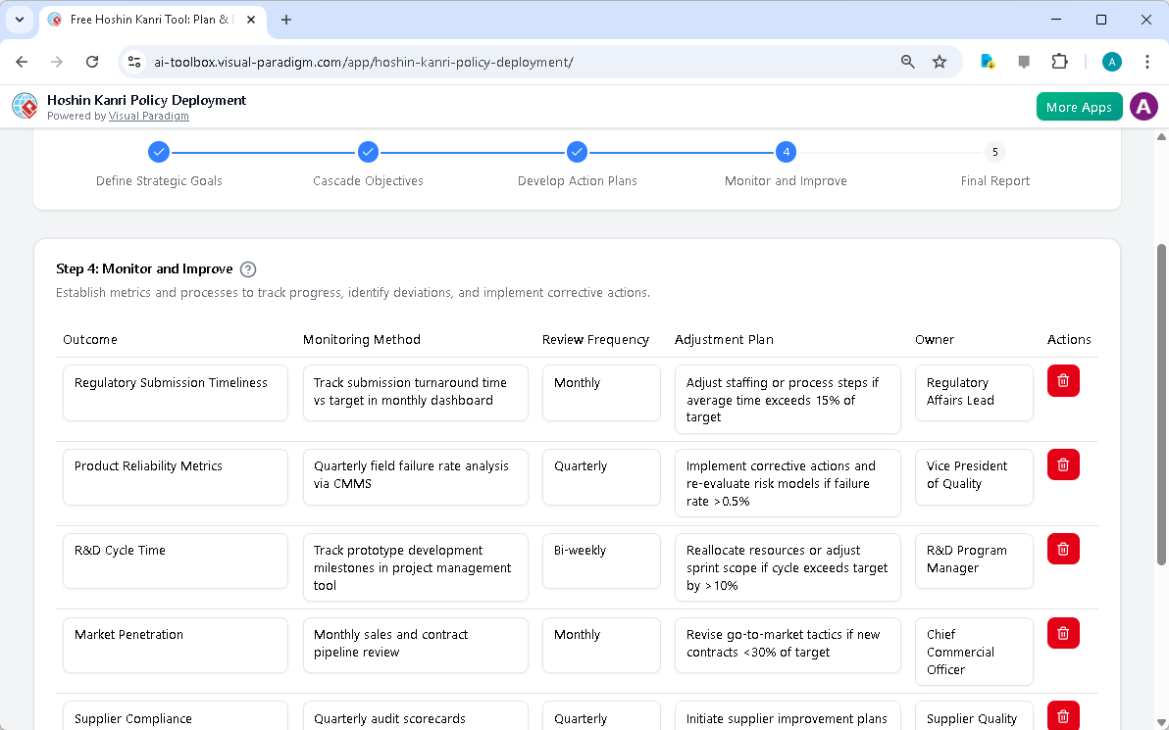Open the Visual Paradigm link

(148, 116)
